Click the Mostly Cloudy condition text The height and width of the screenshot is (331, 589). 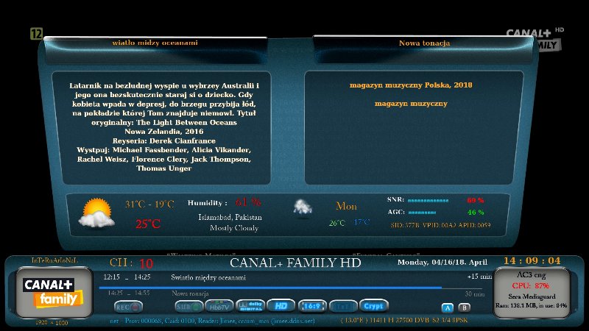pyautogui.click(x=234, y=228)
